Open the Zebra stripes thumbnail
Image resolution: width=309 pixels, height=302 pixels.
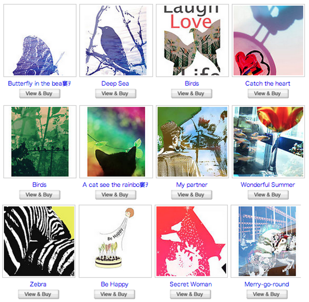tap(39, 241)
